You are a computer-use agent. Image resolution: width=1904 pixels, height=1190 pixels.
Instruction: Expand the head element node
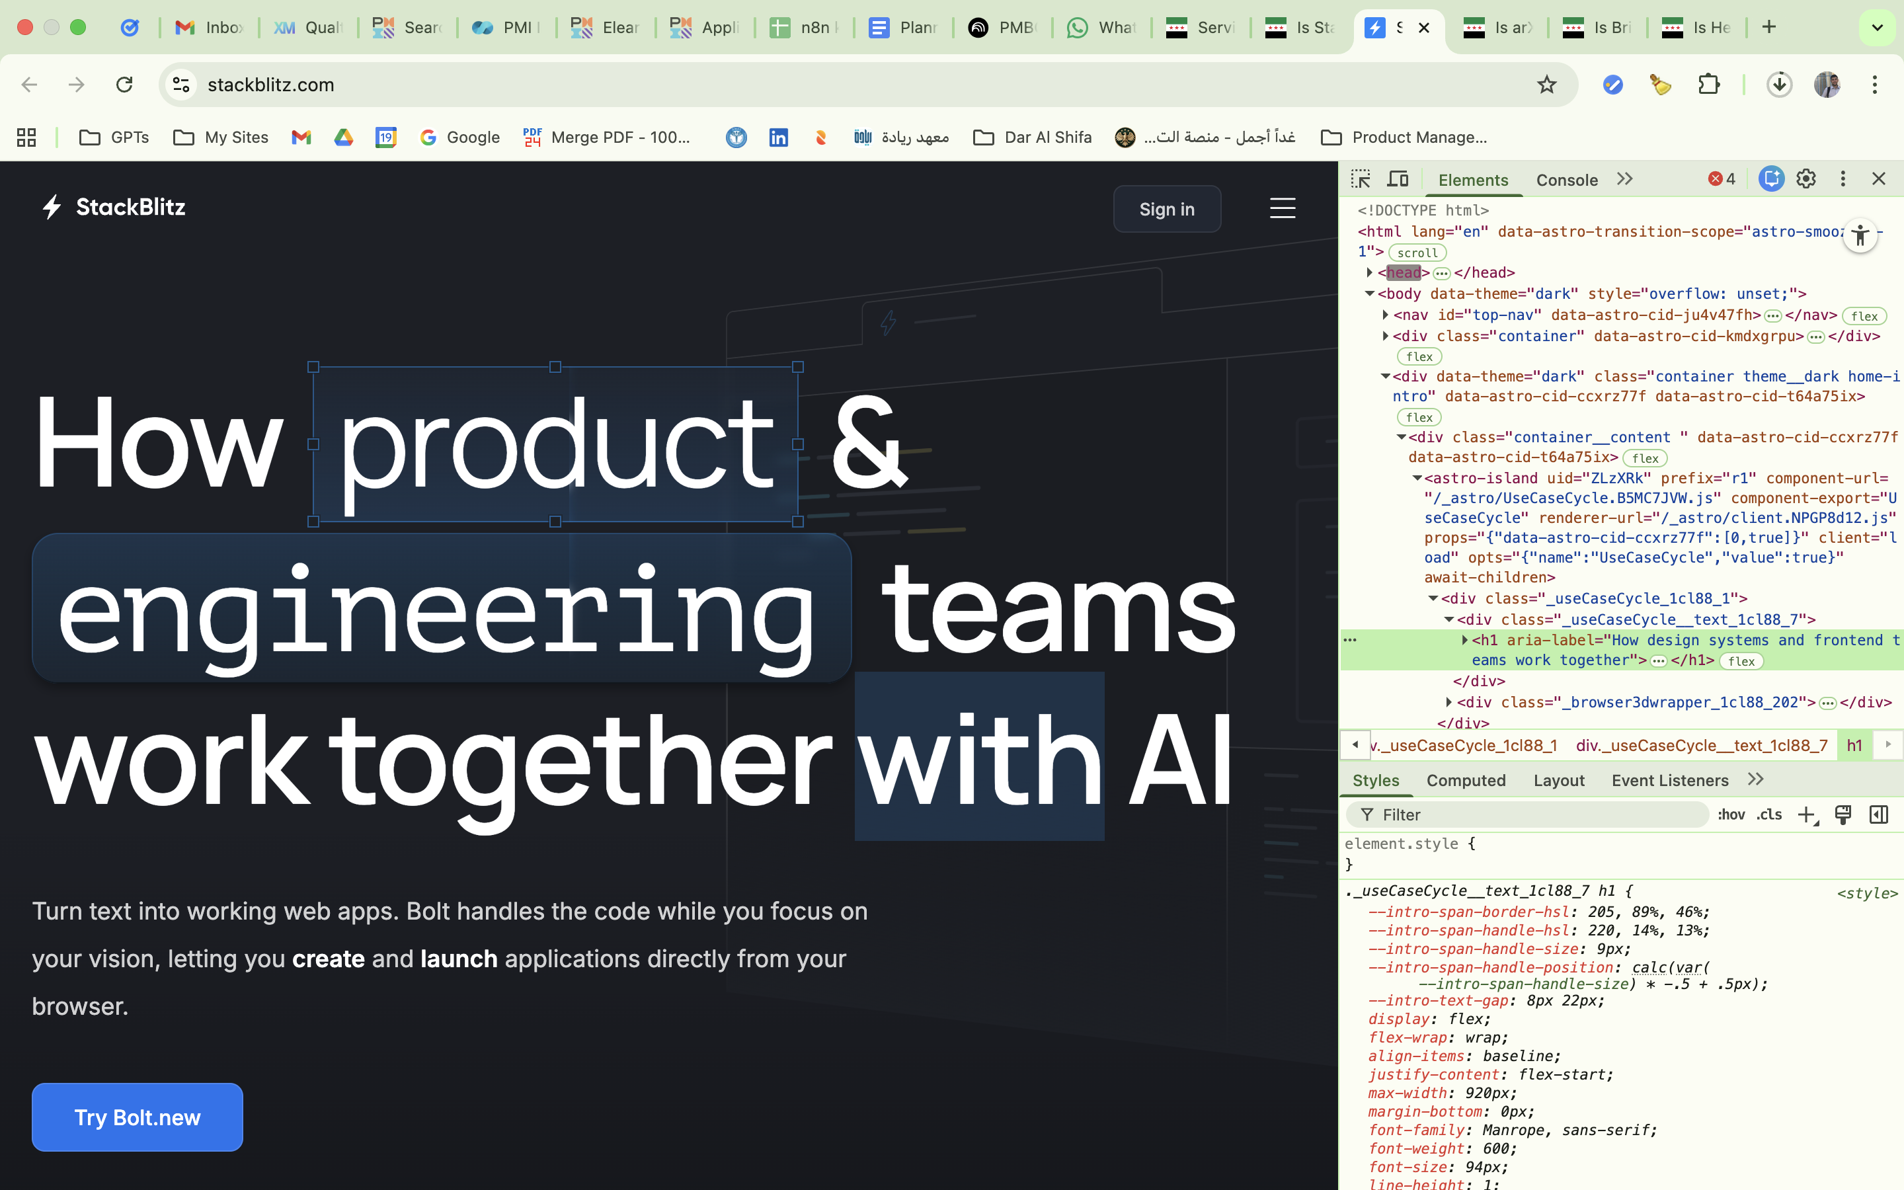click(1370, 272)
